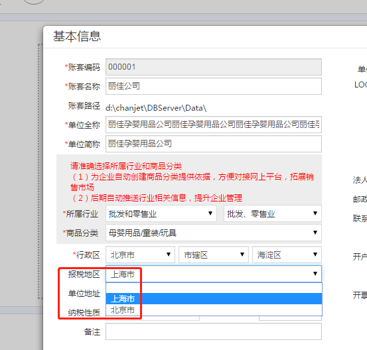Screen dimensions: 367x350
Task: Click the 海淀区 dropdown arrow icon
Action: tap(315, 255)
